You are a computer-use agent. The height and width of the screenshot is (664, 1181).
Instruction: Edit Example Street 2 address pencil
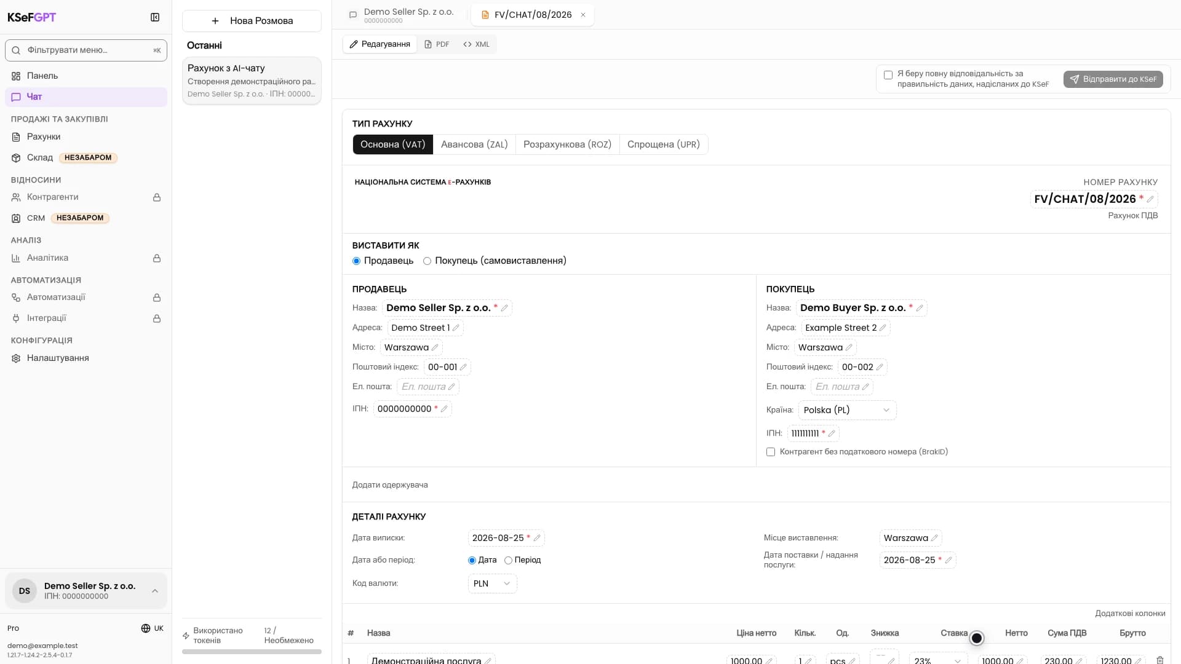tap(883, 328)
